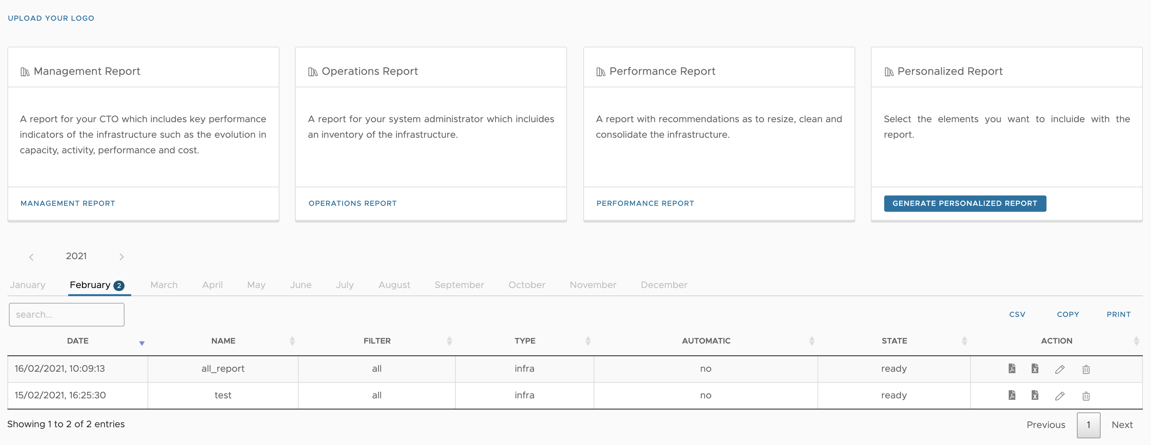Click Generate Personalized Report button
This screenshot has height=445, width=1151.
click(965, 203)
